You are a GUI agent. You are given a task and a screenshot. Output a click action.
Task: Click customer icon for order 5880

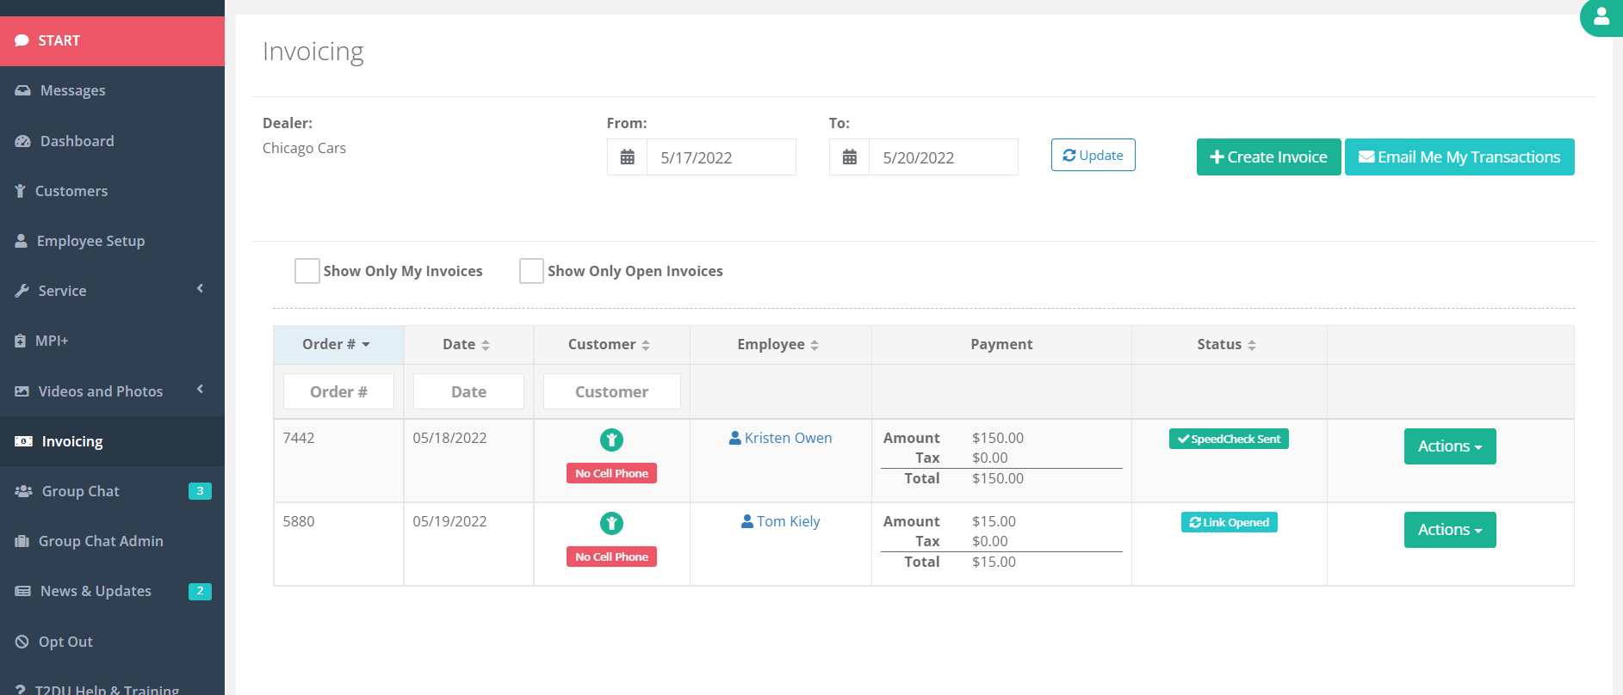tap(611, 524)
